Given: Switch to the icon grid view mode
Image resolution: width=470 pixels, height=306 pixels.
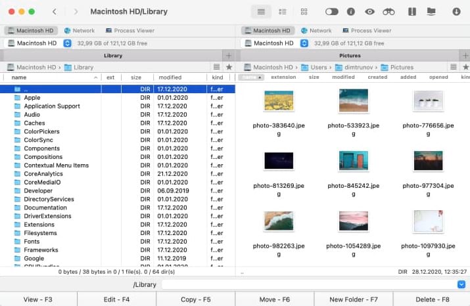Looking at the screenshot, I should click(x=304, y=12).
